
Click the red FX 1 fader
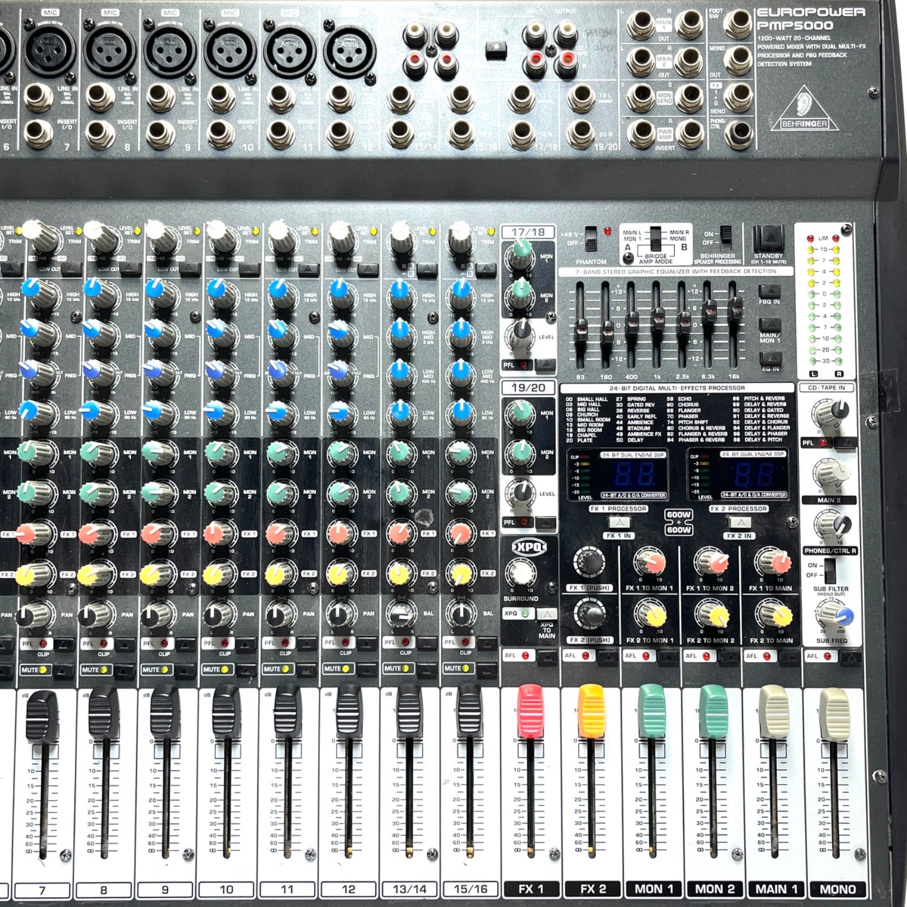(x=531, y=712)
